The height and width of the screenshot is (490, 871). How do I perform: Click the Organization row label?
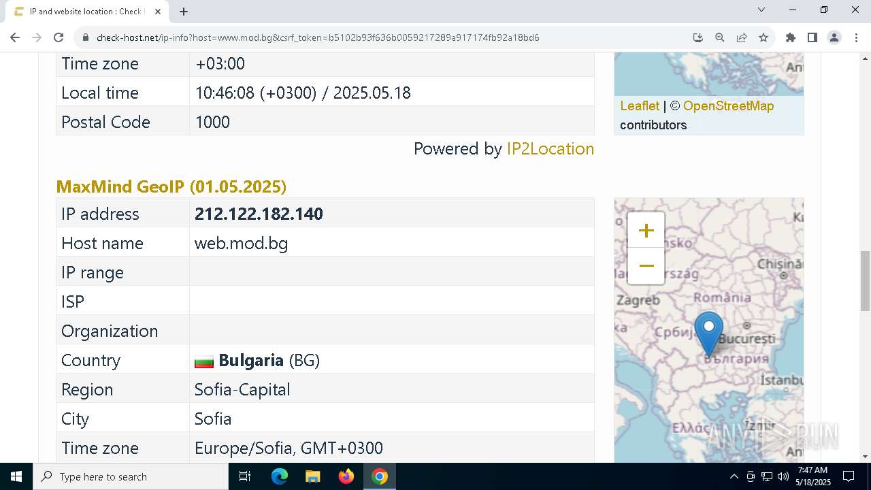coord(110,331)
